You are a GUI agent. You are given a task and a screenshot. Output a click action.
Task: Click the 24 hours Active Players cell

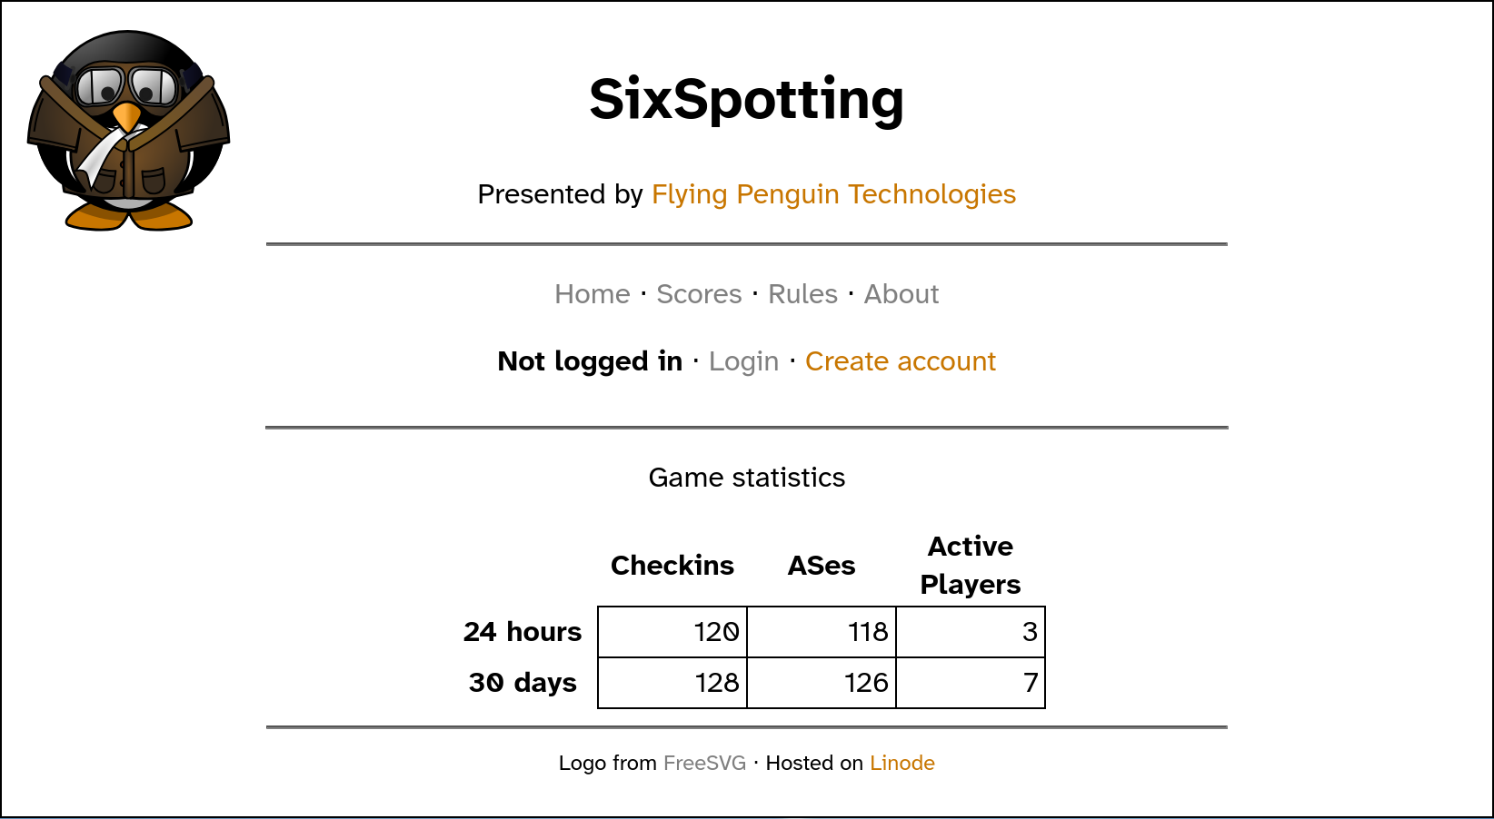(971, 632)
